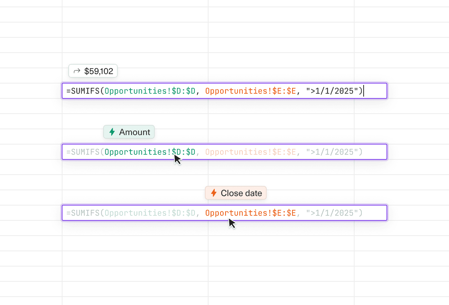Expand the Amount field reference
Viewport: 449px width, 305px height.
coord(129,132)
